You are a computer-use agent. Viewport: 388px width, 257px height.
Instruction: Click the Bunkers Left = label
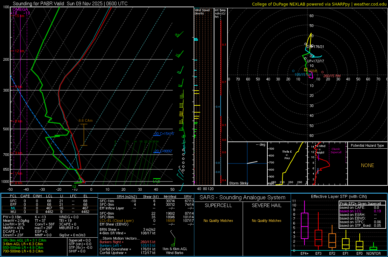pyautogui.click(x=110, y=246)
